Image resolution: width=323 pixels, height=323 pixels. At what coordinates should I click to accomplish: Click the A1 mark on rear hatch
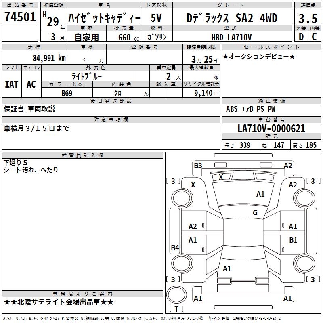227,268
